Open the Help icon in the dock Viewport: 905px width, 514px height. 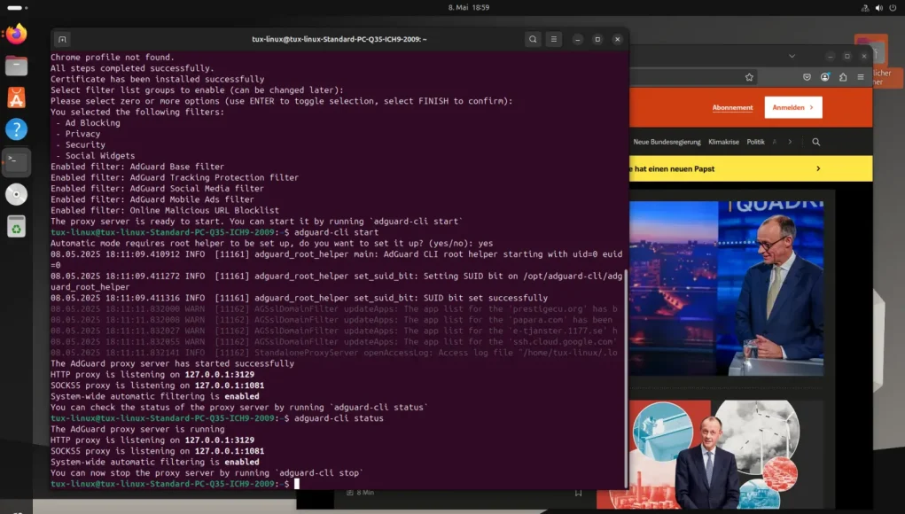pyautogui.click(x=16, y=129)
